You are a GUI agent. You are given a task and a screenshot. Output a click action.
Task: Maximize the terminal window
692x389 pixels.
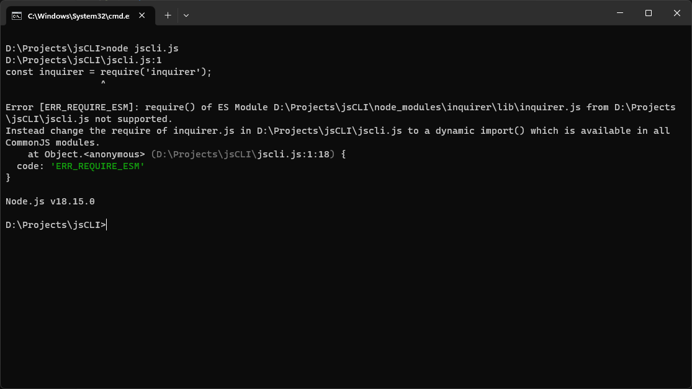pos(648,12)
